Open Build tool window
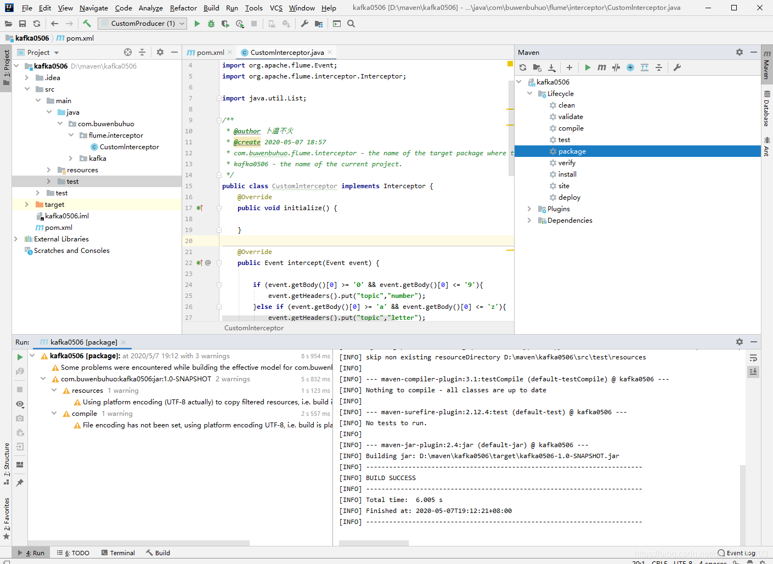773x564 pixels. pos(158,552)
